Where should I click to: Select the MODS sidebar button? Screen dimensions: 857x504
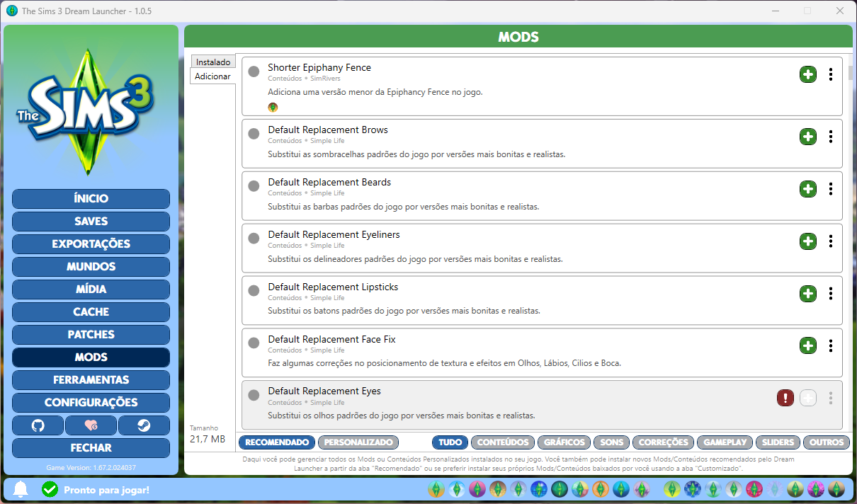(91, 357)
